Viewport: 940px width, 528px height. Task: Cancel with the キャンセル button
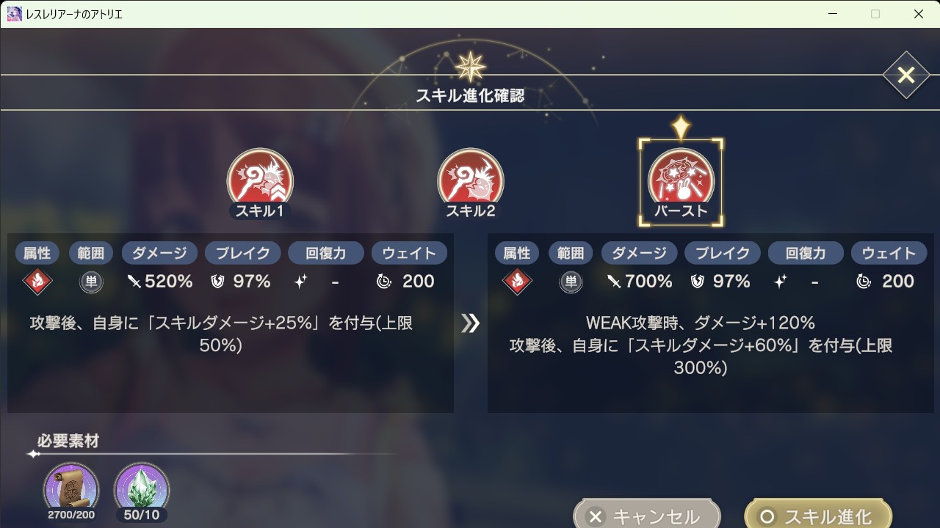point(646,515)
